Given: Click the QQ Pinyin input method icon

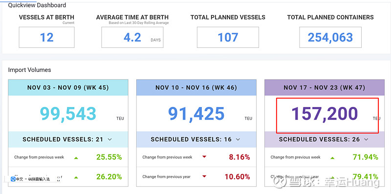Looking at the screenshot, I should tap(13, 179).
